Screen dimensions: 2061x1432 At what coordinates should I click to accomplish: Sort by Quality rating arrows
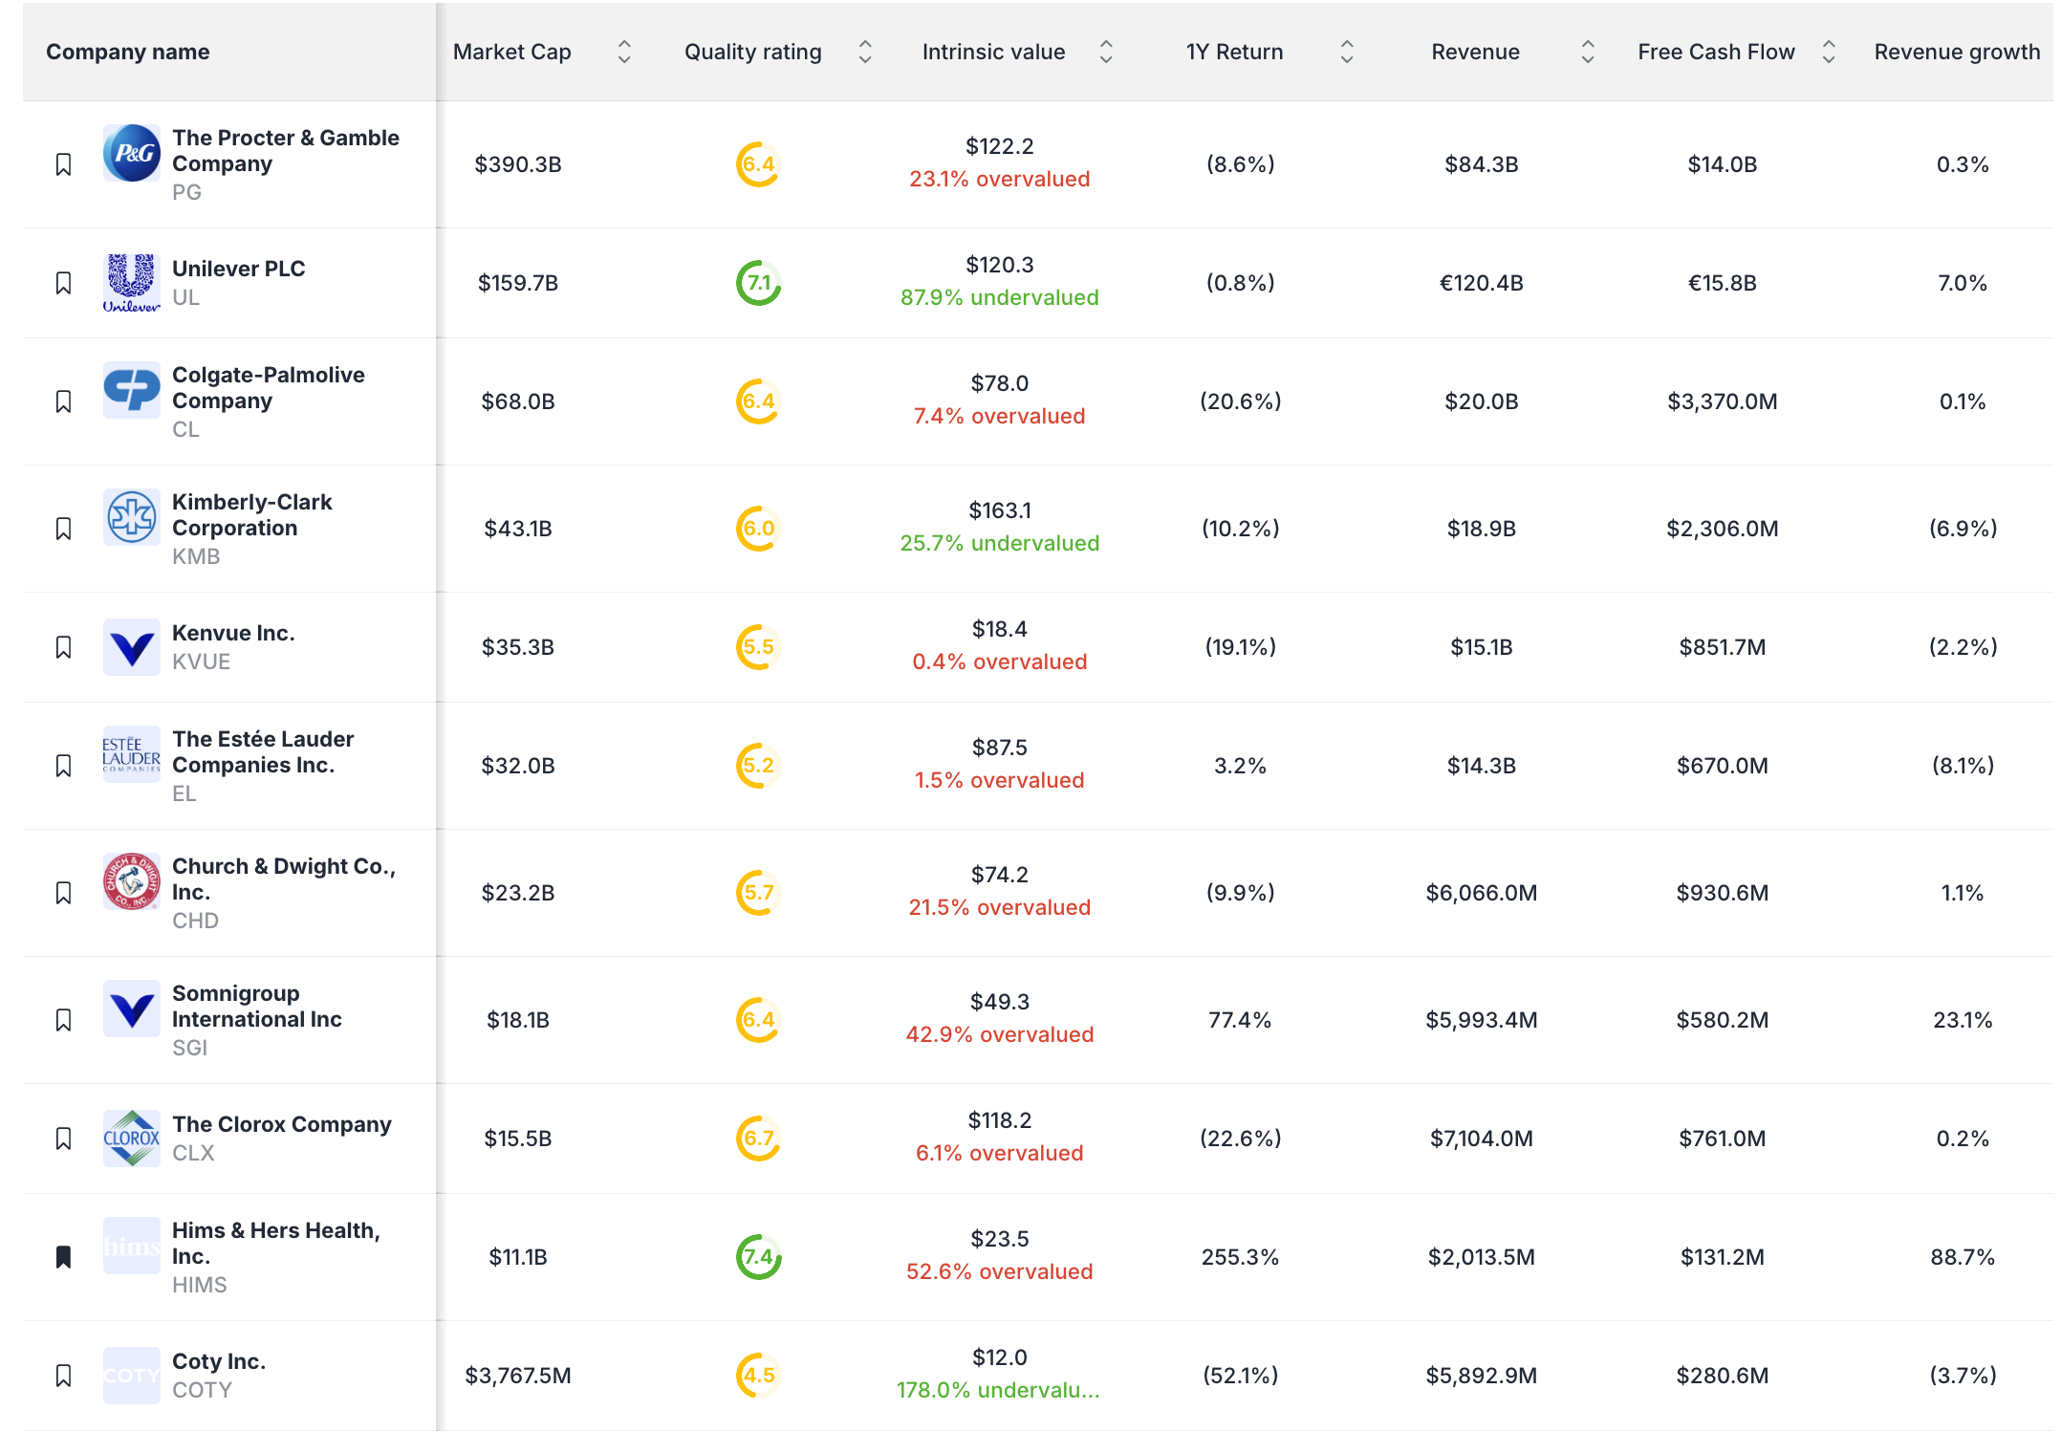point(865,52)
